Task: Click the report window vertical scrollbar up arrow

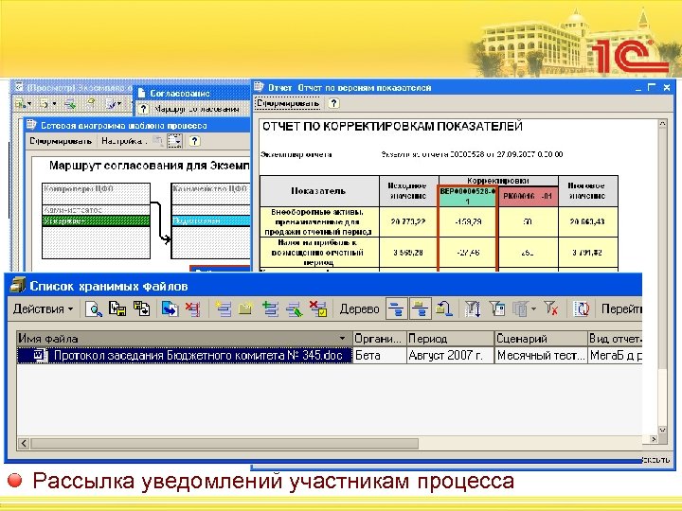Action: 662,124
